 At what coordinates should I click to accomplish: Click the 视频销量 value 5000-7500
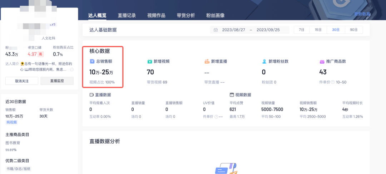pos(272,110)
